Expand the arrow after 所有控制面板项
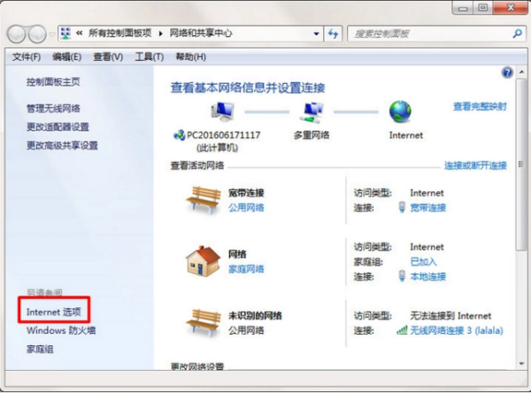The height and width of the screenshot is (393, 531). [160, 34]
